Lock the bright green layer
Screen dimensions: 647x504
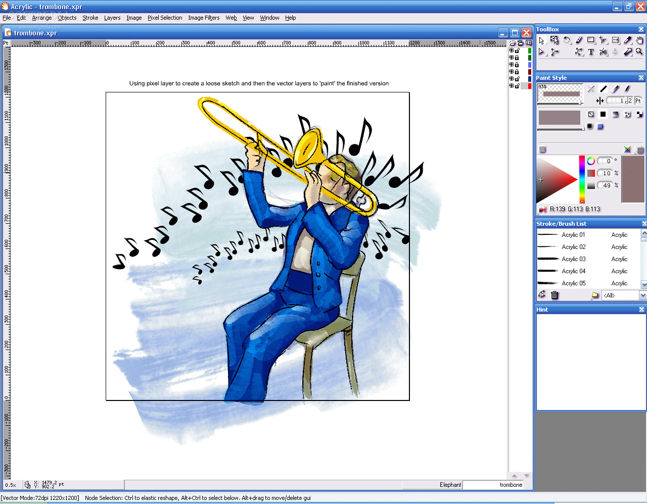click(x=517, y=51)
